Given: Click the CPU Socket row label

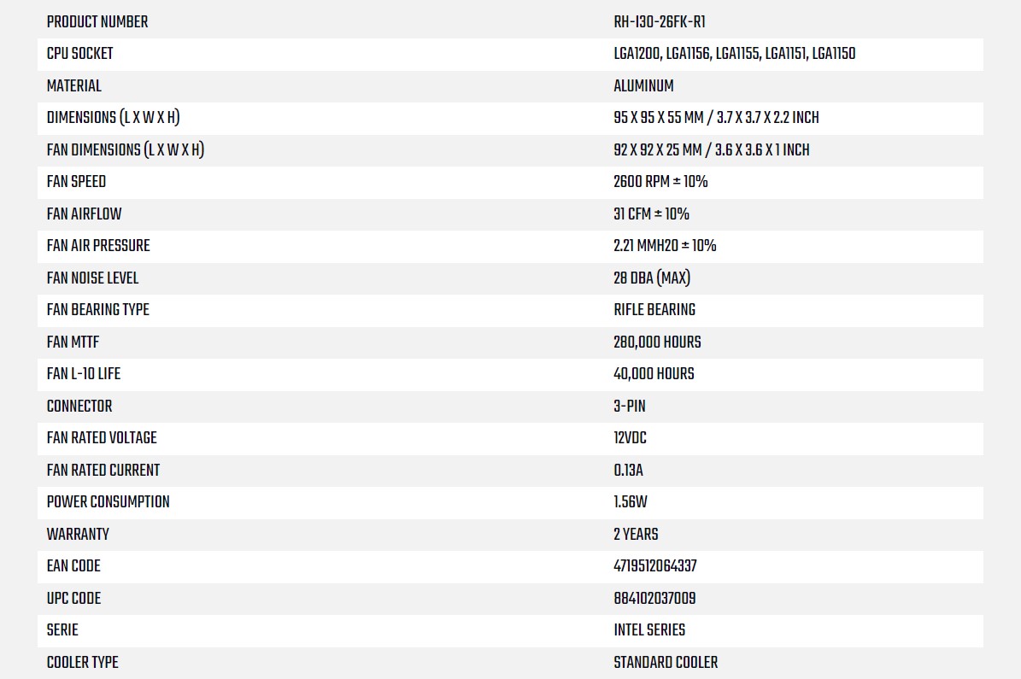Looking at the screenshot, I should pos(79,54).
